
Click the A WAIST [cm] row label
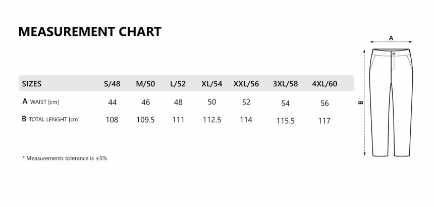[x=41, y=101]
